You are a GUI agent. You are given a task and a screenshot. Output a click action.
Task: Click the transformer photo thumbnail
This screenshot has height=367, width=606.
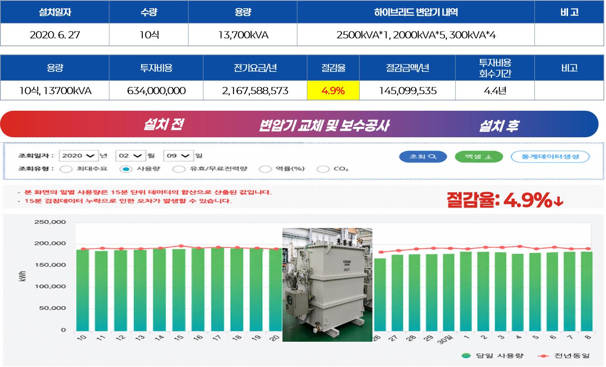(327, 285)
